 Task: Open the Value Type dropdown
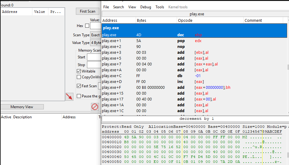pos(96,43)
